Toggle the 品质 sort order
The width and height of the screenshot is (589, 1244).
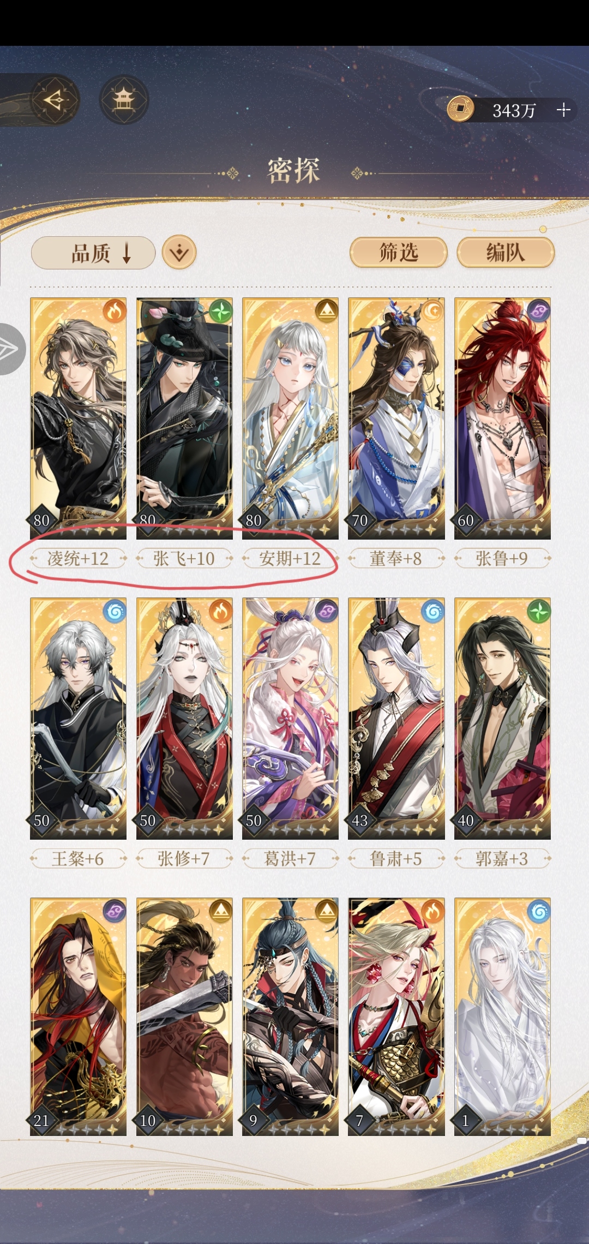(x=93, y=253)
